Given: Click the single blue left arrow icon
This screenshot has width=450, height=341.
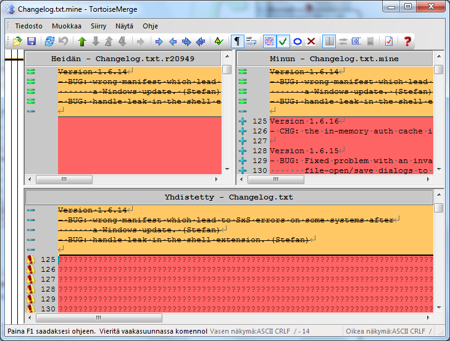Looking at the screenshot, I should click(173, 41).
